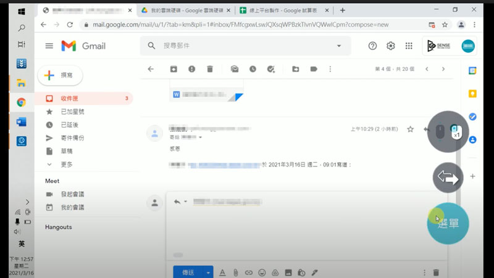The width and height of the screenshot is (494, 278).
Task: Open Windows Start menu
Action: [x=22, y=11]
